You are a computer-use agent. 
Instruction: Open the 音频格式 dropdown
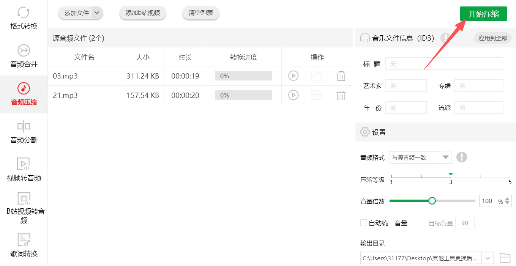[420, 157]
